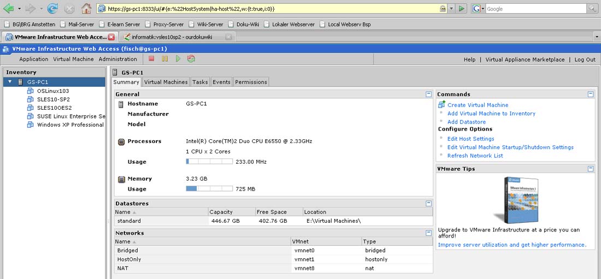
Task: Click the GS-PC1 host icon in Inventory
Action: coord(20,82)
